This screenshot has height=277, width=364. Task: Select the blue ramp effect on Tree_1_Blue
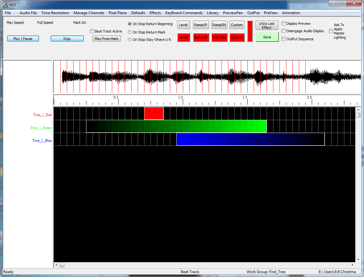[x=251, y=139]
